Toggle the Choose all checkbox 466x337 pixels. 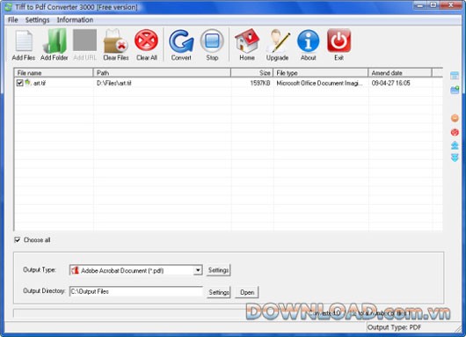18,239
